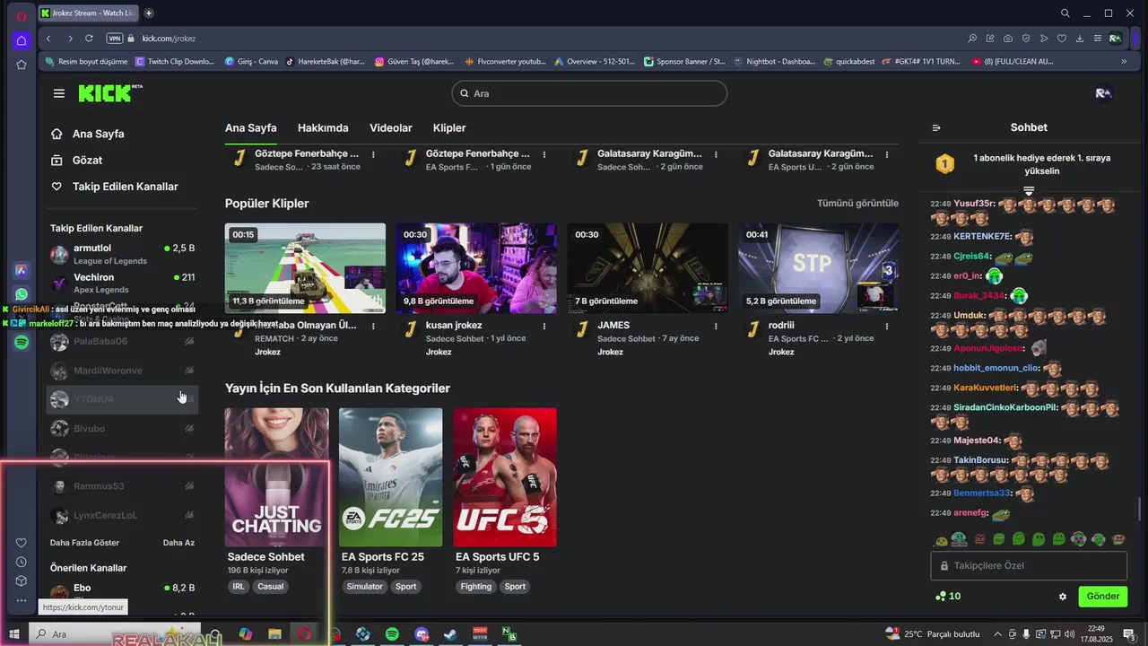1148x646 pixels.
Task: Open recommended channel Ebo
Action: (x=122, y=592)
